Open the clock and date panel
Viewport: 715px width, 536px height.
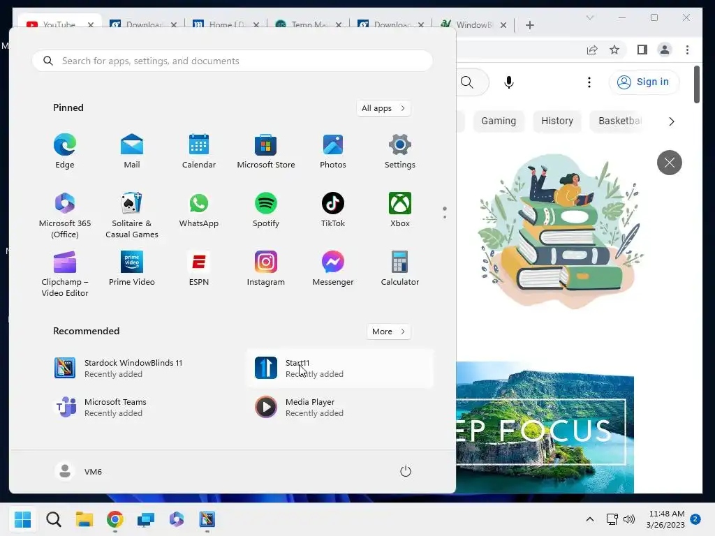pyautogui.click(x=665, y=519)
